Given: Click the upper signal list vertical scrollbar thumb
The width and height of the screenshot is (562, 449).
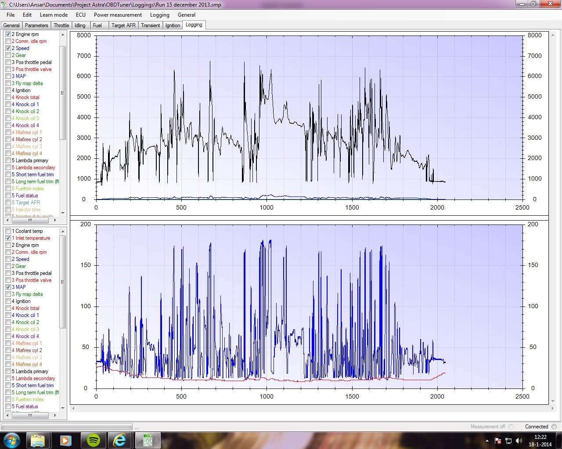Looking at the screenshot, I should [x=62, y=93].
